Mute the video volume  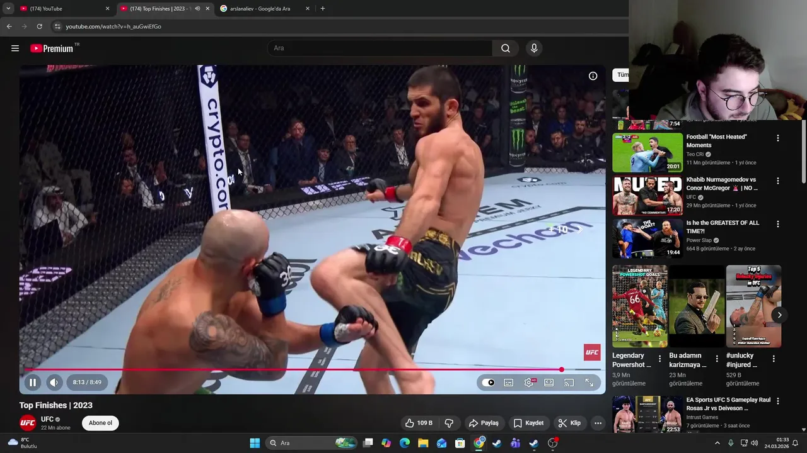point(54,382)
